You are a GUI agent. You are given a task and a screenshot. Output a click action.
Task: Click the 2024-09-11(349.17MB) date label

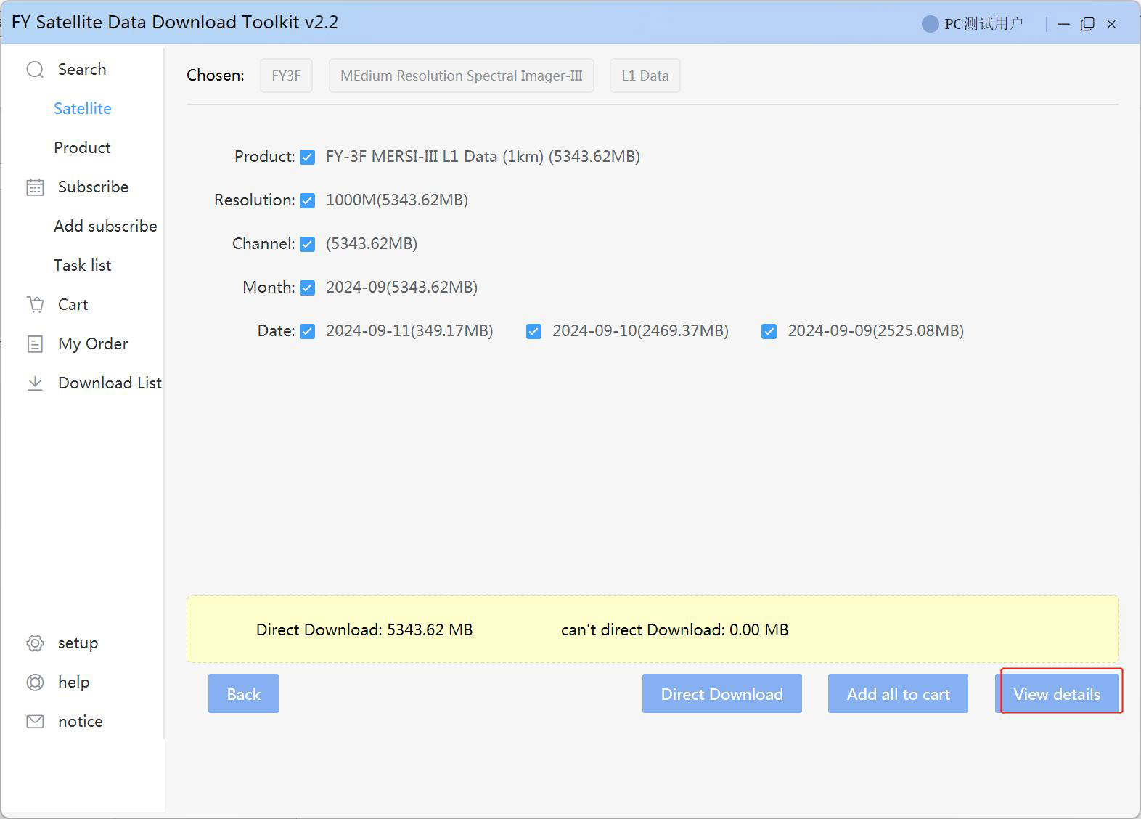tap(409, 331)
